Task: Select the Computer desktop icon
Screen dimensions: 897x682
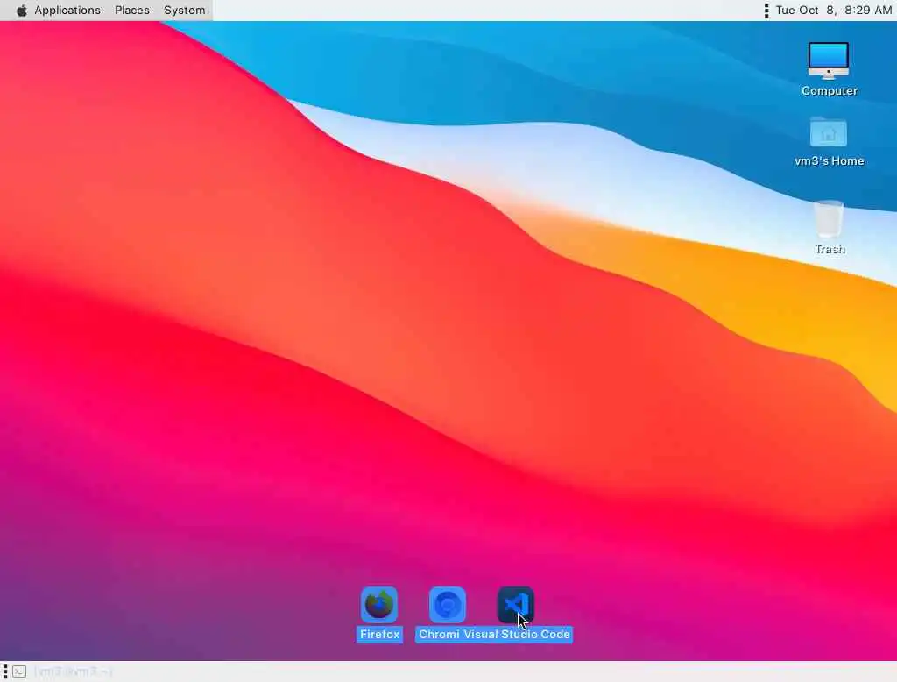Action: [829, 60]
